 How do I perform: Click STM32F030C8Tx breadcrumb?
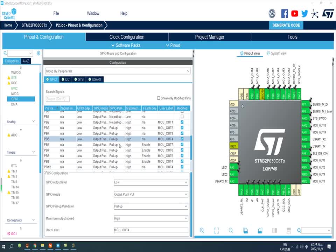pyautogui.click(x=34, y=25)
